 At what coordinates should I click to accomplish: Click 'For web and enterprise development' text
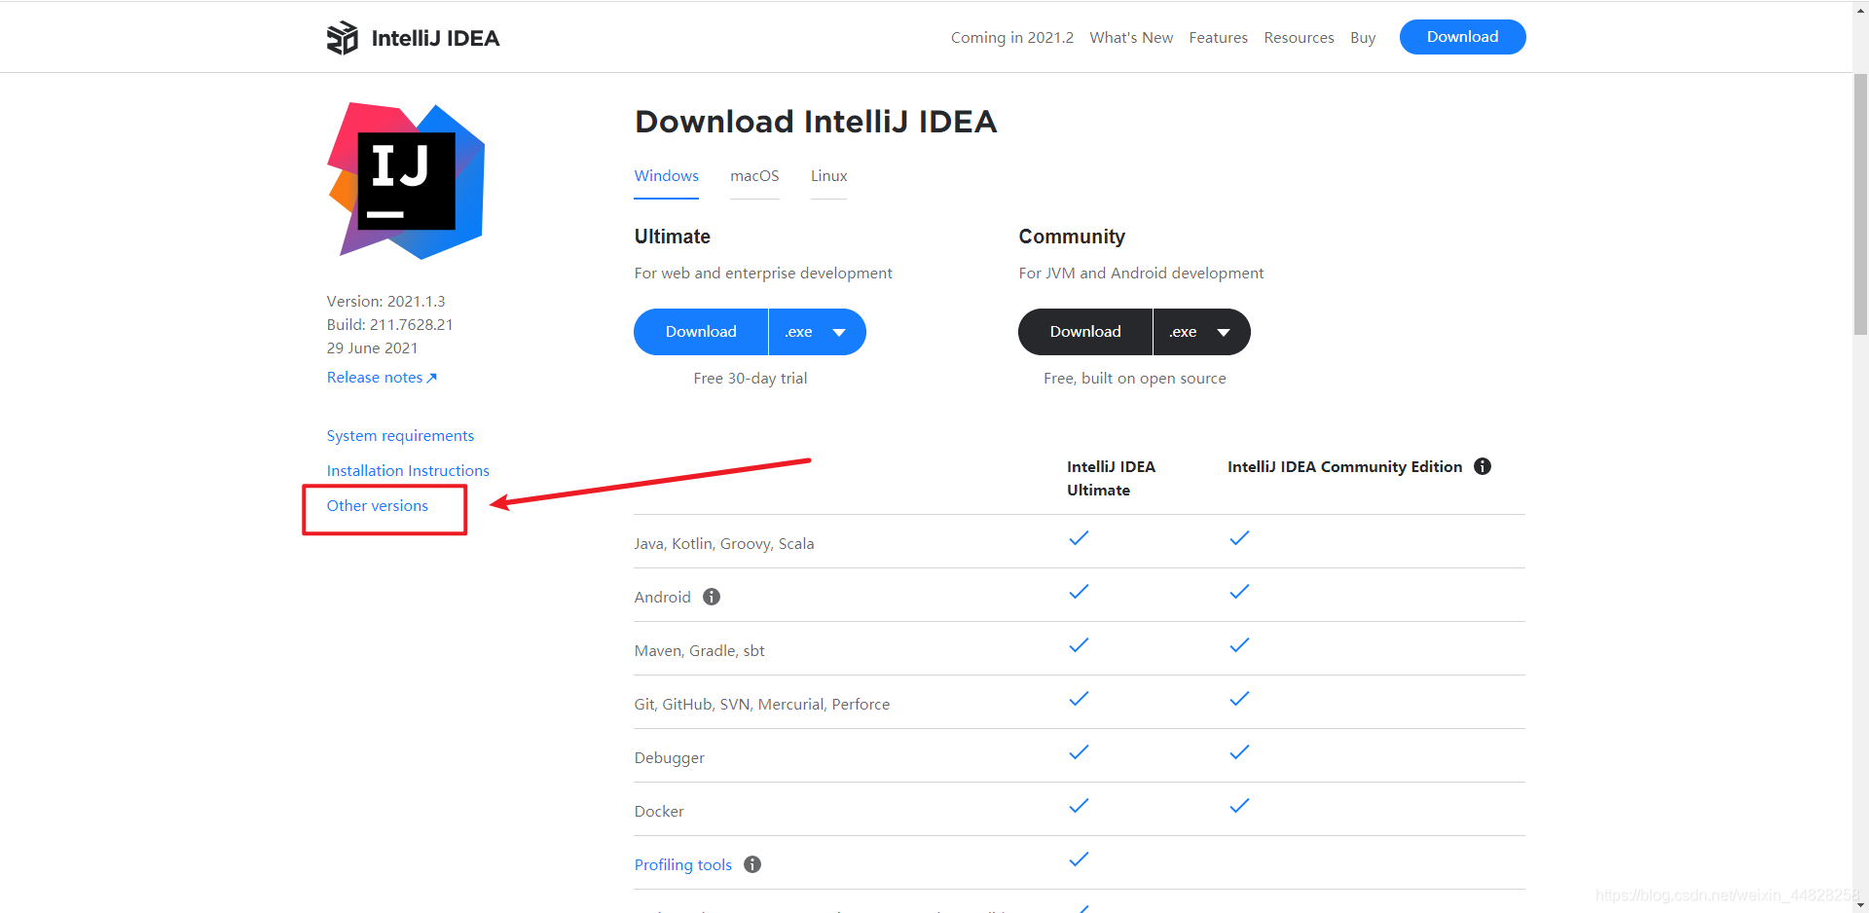click(763, 274)
